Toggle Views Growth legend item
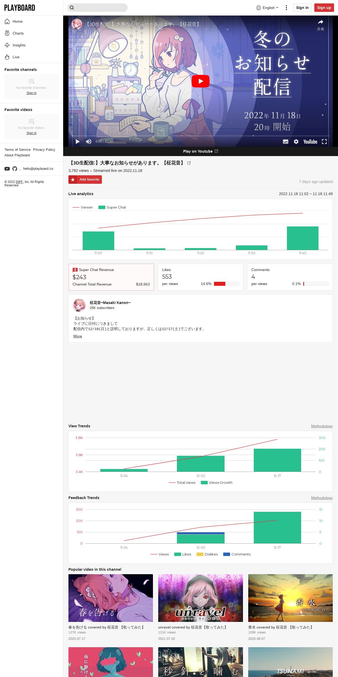The width and height of the screenshot is (338, 677). pos(217,482)
